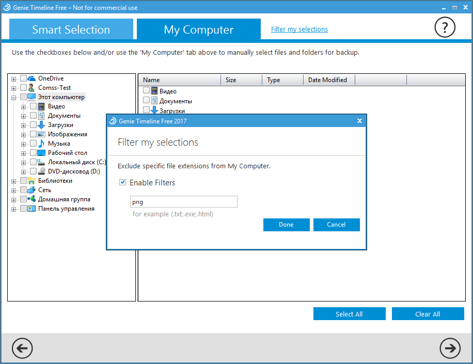Expand the Рабочий стол tree node
This screenshot has height=364, width=473.
(x=23, y=153)
